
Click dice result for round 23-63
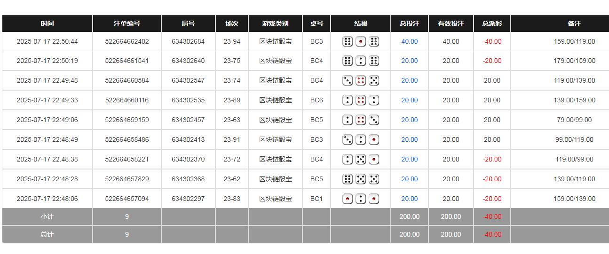coord(361,120)
